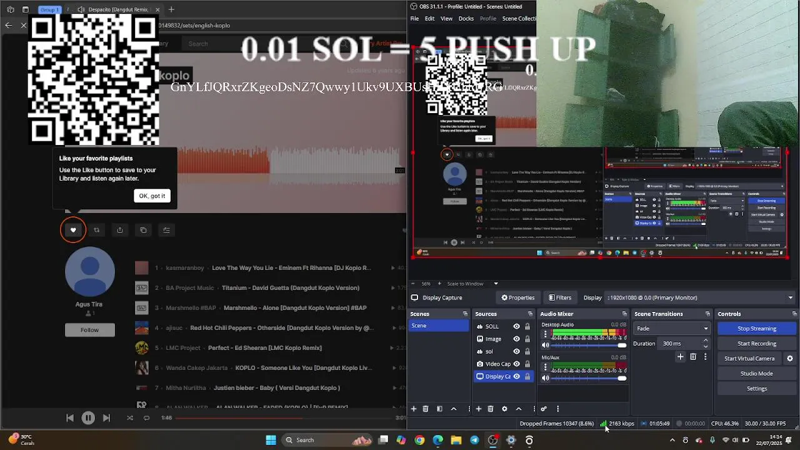The height and width of the screenshot is (450, 800).
Task: Pop out the Scene Transitions dock
Action: pos(707,314)
